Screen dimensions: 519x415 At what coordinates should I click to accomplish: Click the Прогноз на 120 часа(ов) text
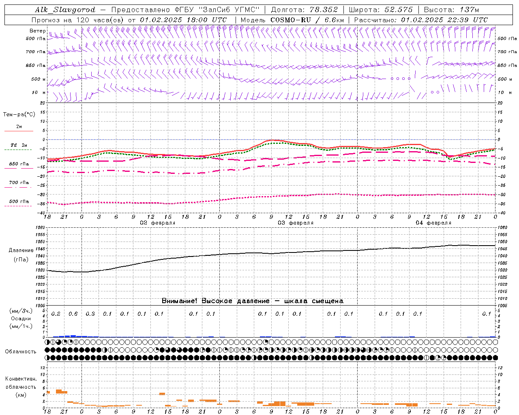78,20
